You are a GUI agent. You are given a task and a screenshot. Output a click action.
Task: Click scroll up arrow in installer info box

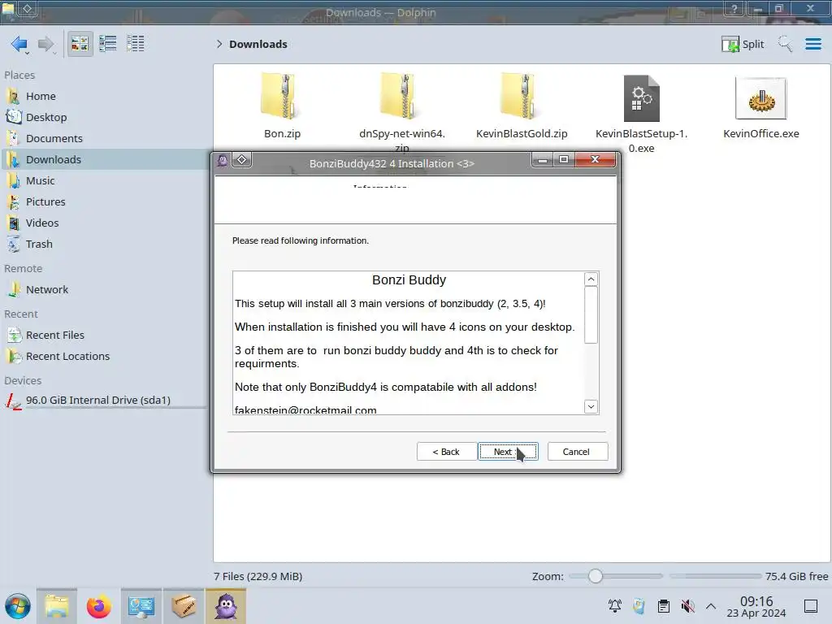coord(591,279)
